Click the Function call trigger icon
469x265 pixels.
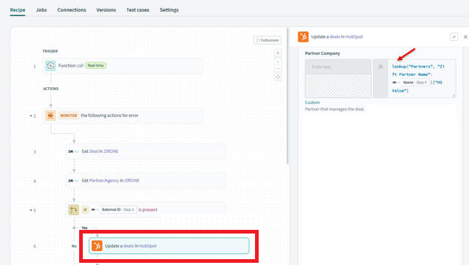51,65
